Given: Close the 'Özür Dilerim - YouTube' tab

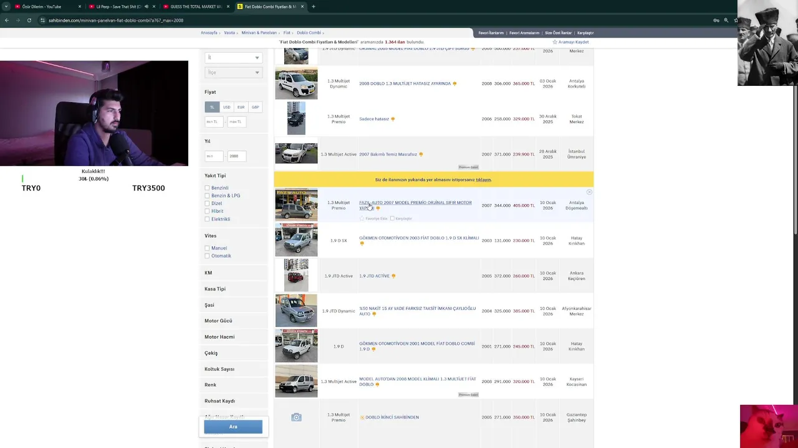Looking at the screenshot, I should tap(79, 6).
